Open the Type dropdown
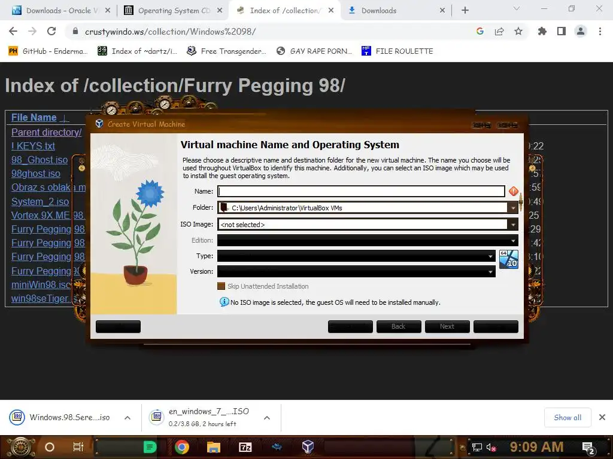 [x=356, y=256]
